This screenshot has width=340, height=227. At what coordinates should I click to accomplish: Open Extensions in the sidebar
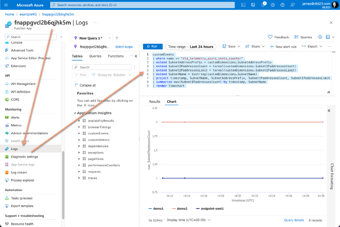pos(18,66)
